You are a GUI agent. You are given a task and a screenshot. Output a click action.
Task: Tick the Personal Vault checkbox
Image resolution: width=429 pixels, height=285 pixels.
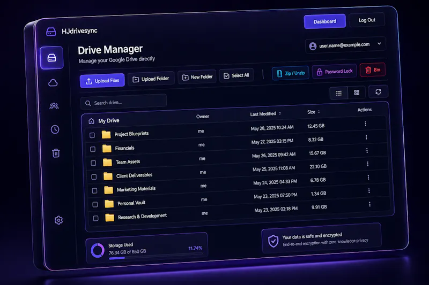(95, 205)
